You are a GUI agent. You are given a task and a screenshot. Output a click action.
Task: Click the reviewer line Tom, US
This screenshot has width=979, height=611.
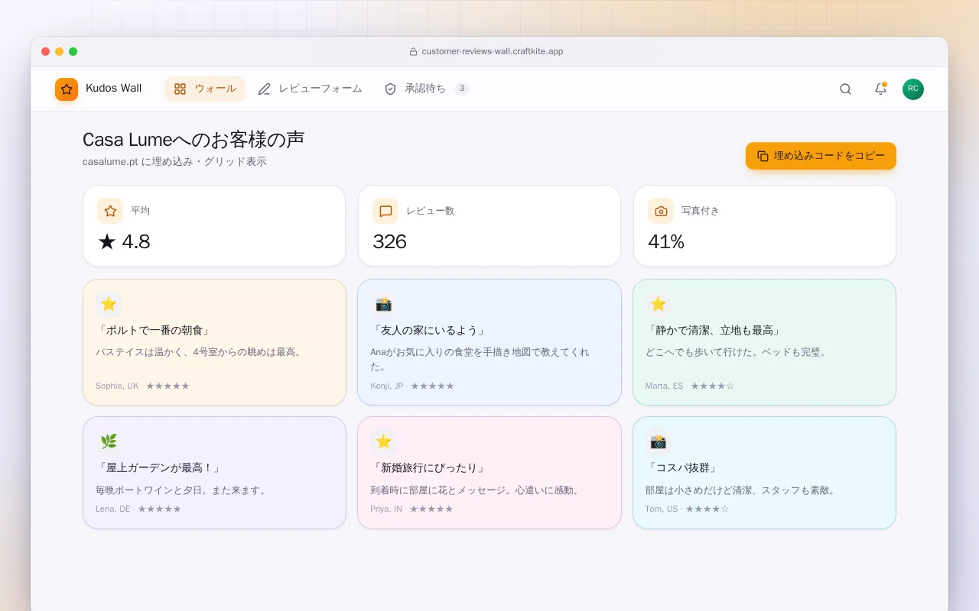[x=687, y=509]
